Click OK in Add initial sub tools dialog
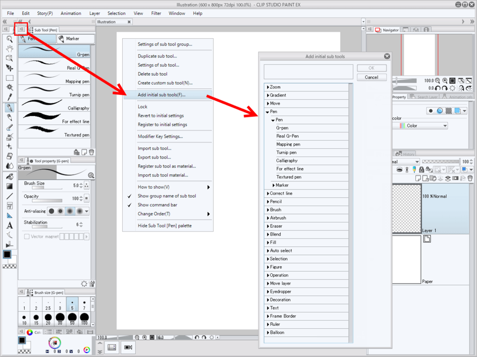This screenshot has height=357, width=477. click(372, 67)
